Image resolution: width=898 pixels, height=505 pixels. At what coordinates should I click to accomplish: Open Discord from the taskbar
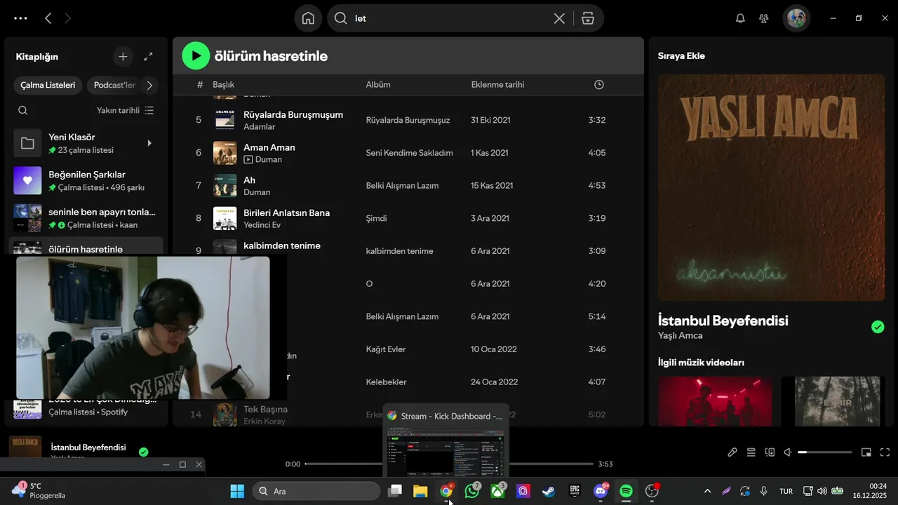click(x=601, y=491)
